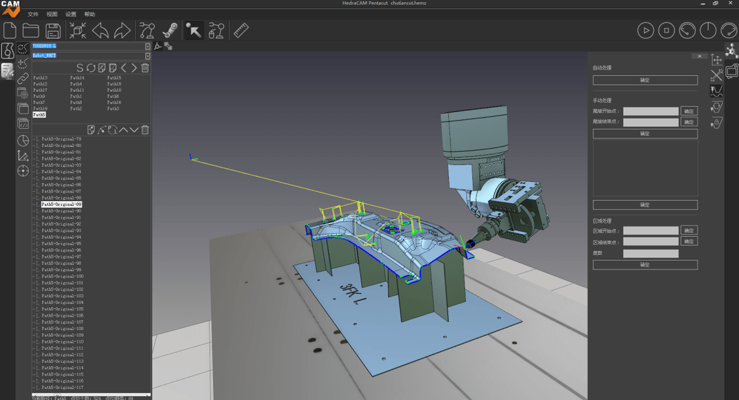739x400 pixels.
Task: Select point Path5-Original-89
Action: pyautogui.click(x=61, y=204)
